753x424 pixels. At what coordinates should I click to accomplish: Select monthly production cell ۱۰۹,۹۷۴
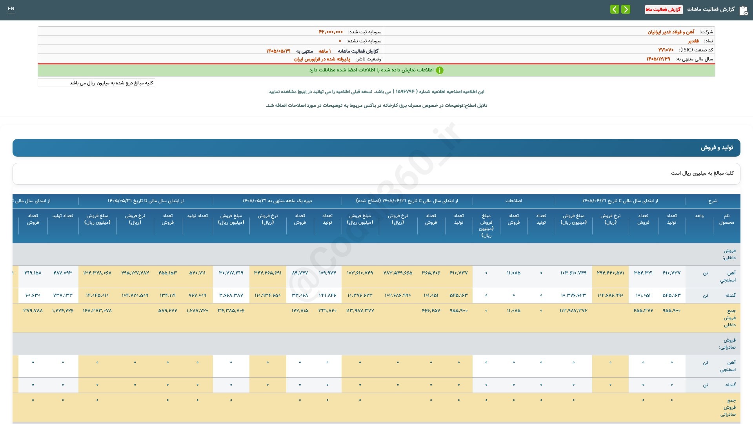tap(327, 273)
